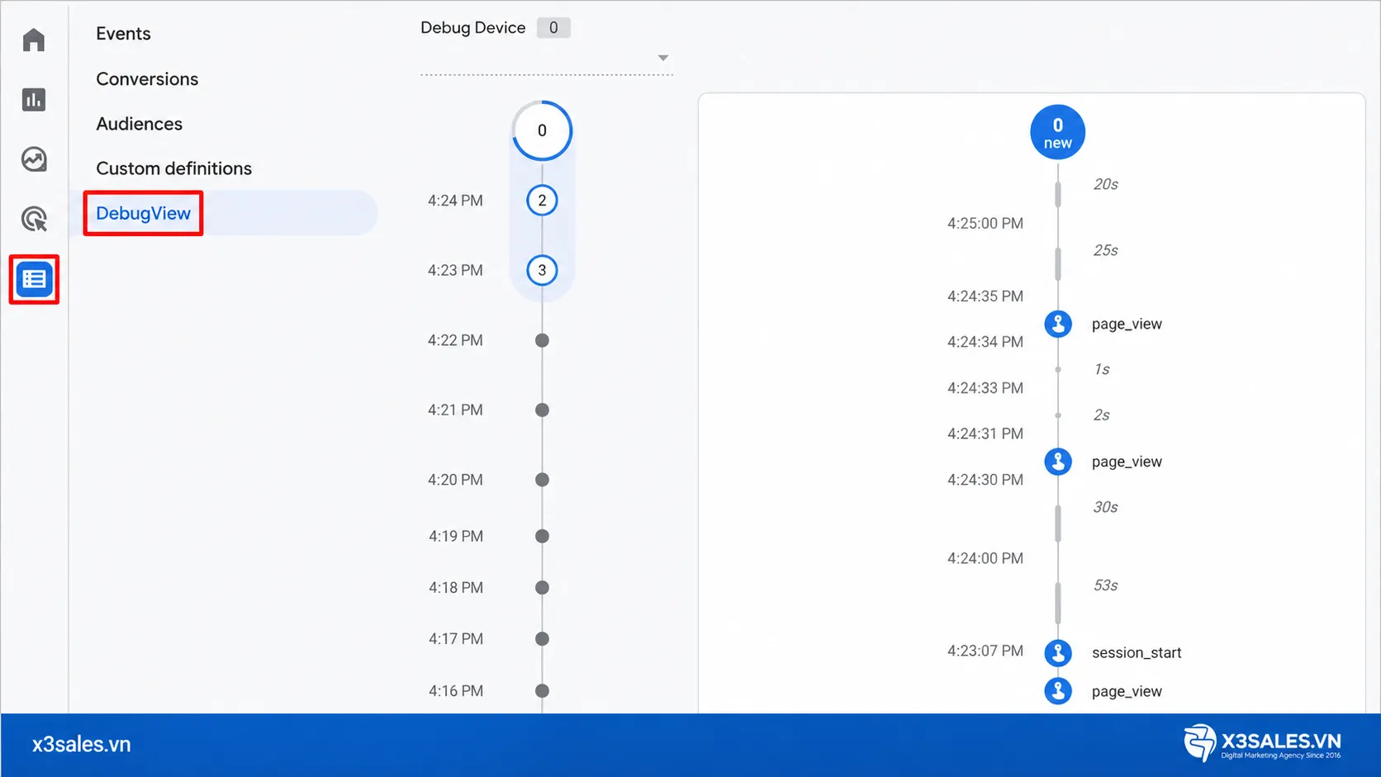Viewport: 1381px width, 777px height.
Task: Click the 30s gap label
Action: (x=1105, y=507)
